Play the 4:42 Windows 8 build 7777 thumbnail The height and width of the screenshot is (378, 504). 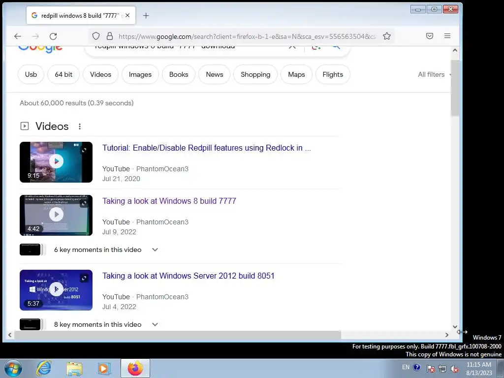56,215
